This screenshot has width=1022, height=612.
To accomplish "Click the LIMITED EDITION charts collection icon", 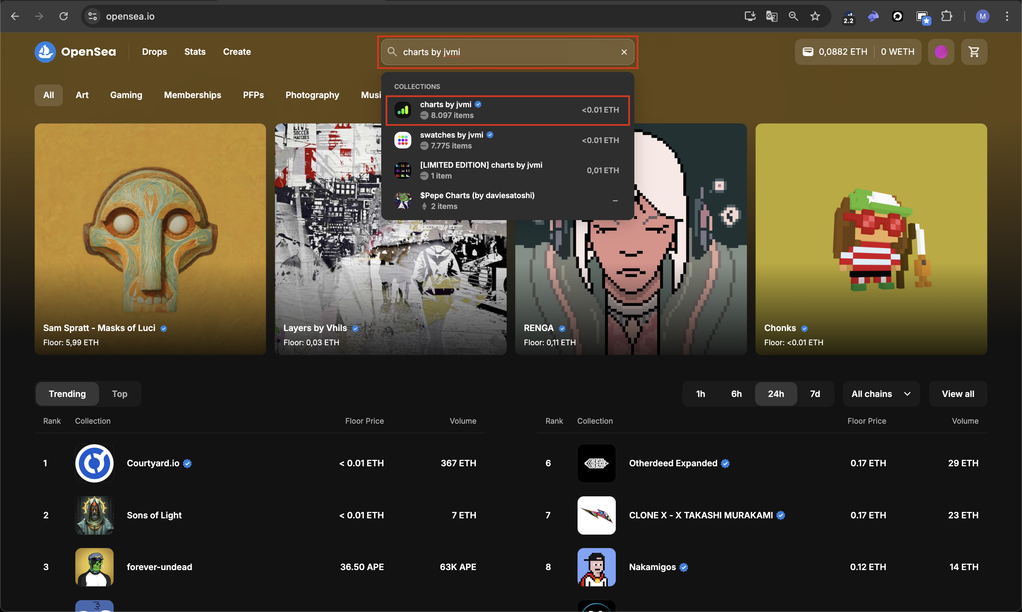I will click(x=403, y=170).
